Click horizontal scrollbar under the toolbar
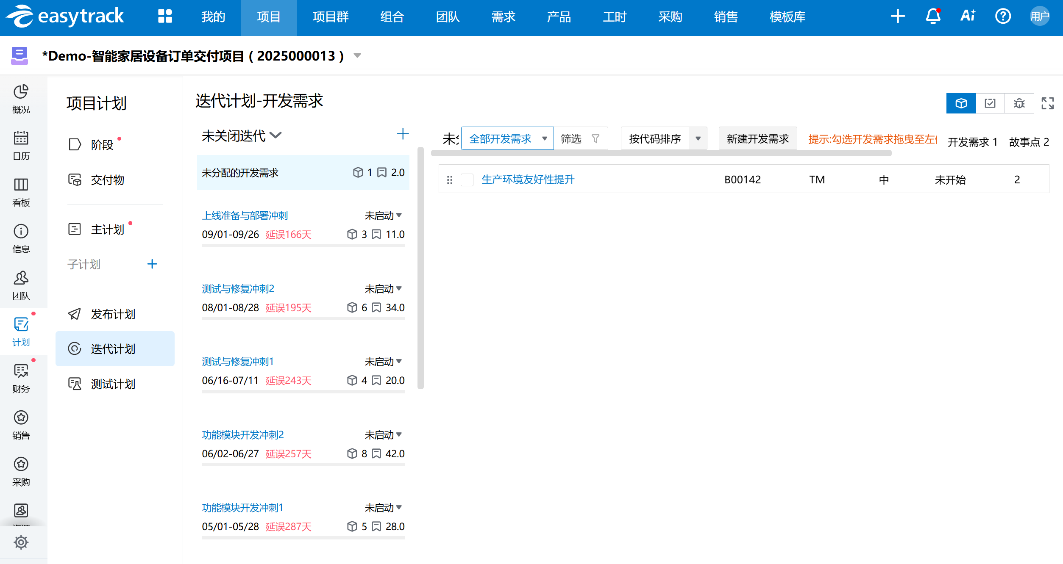Image resolution: width=1063 pixels, height=564 pixels. pos(661,154)
